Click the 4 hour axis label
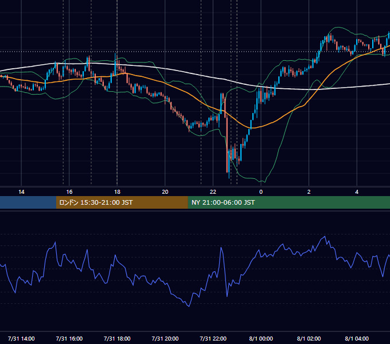The image size is (390, 344). (x=357, y=192)
